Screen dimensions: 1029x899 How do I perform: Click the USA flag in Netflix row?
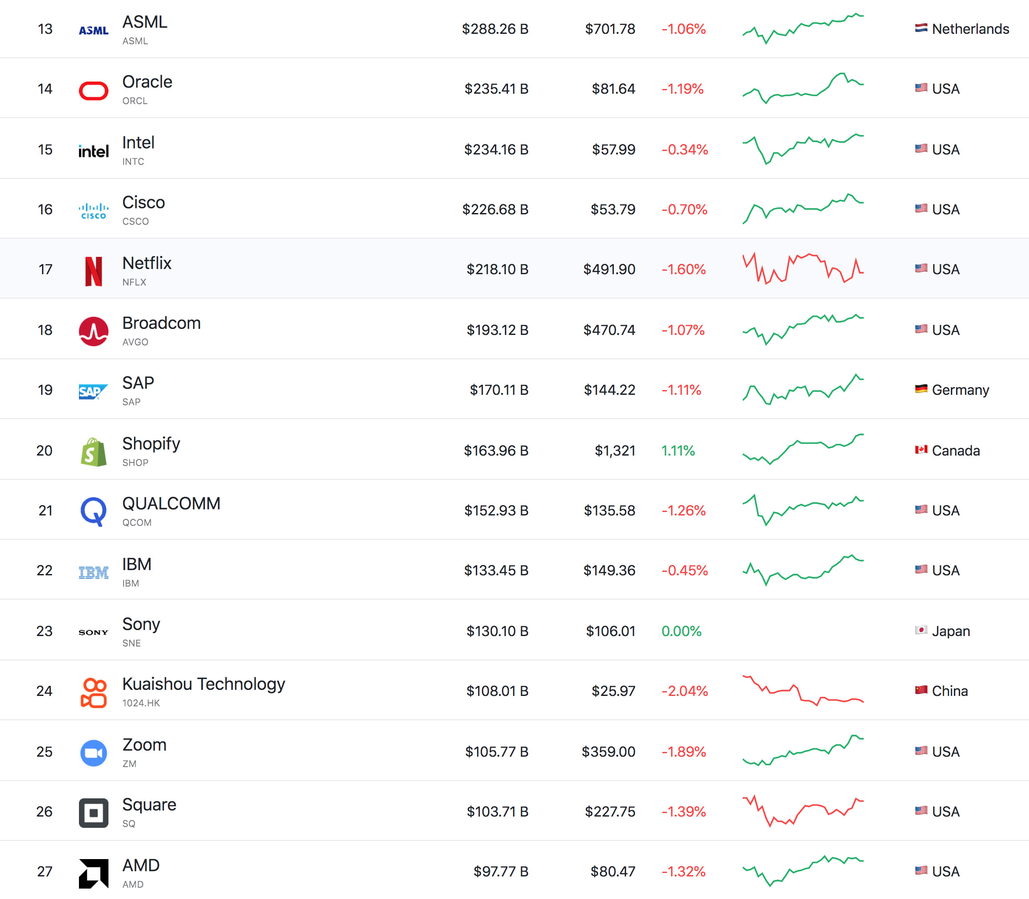tap(921, 269)
